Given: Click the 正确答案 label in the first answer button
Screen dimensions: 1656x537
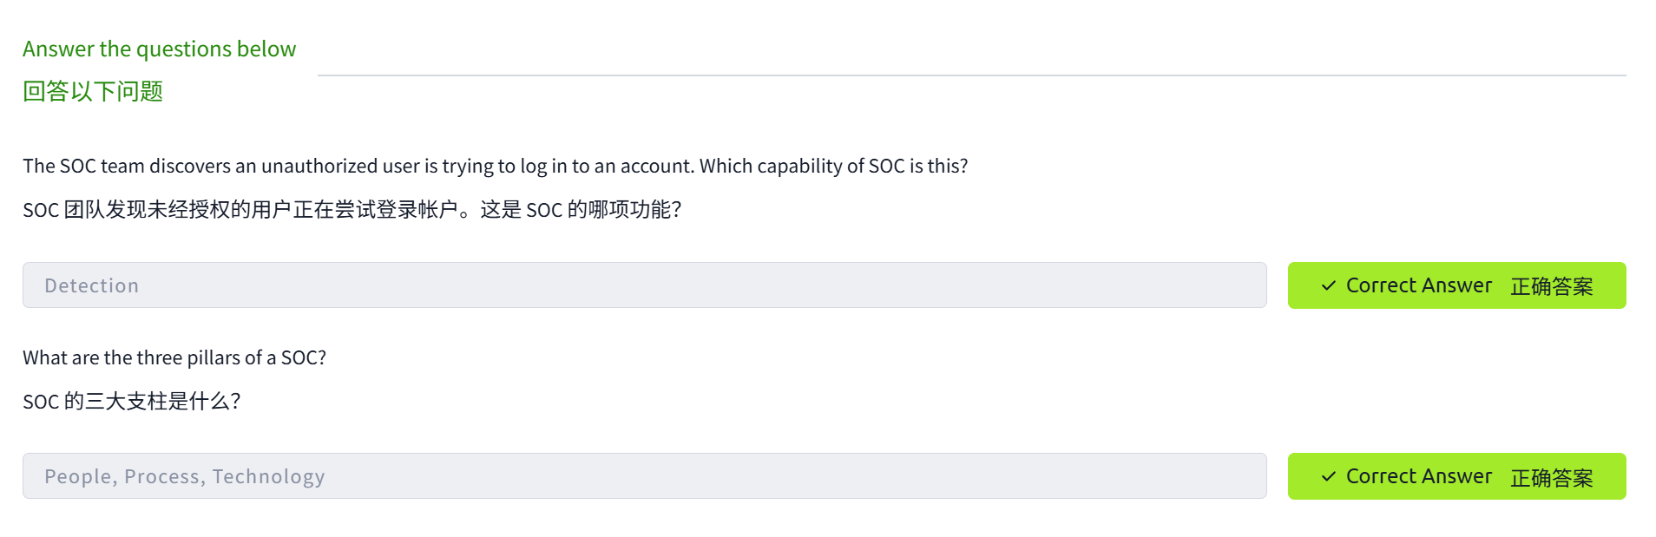Looking at the screenshot, I should [1551, 286].
